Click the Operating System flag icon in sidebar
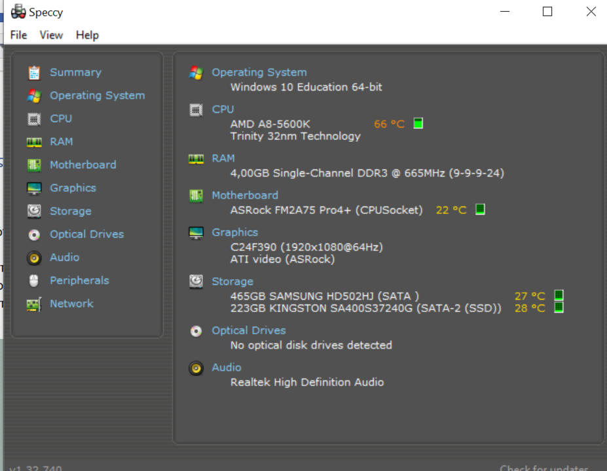607x471 pixels. [x=34, y=96]
